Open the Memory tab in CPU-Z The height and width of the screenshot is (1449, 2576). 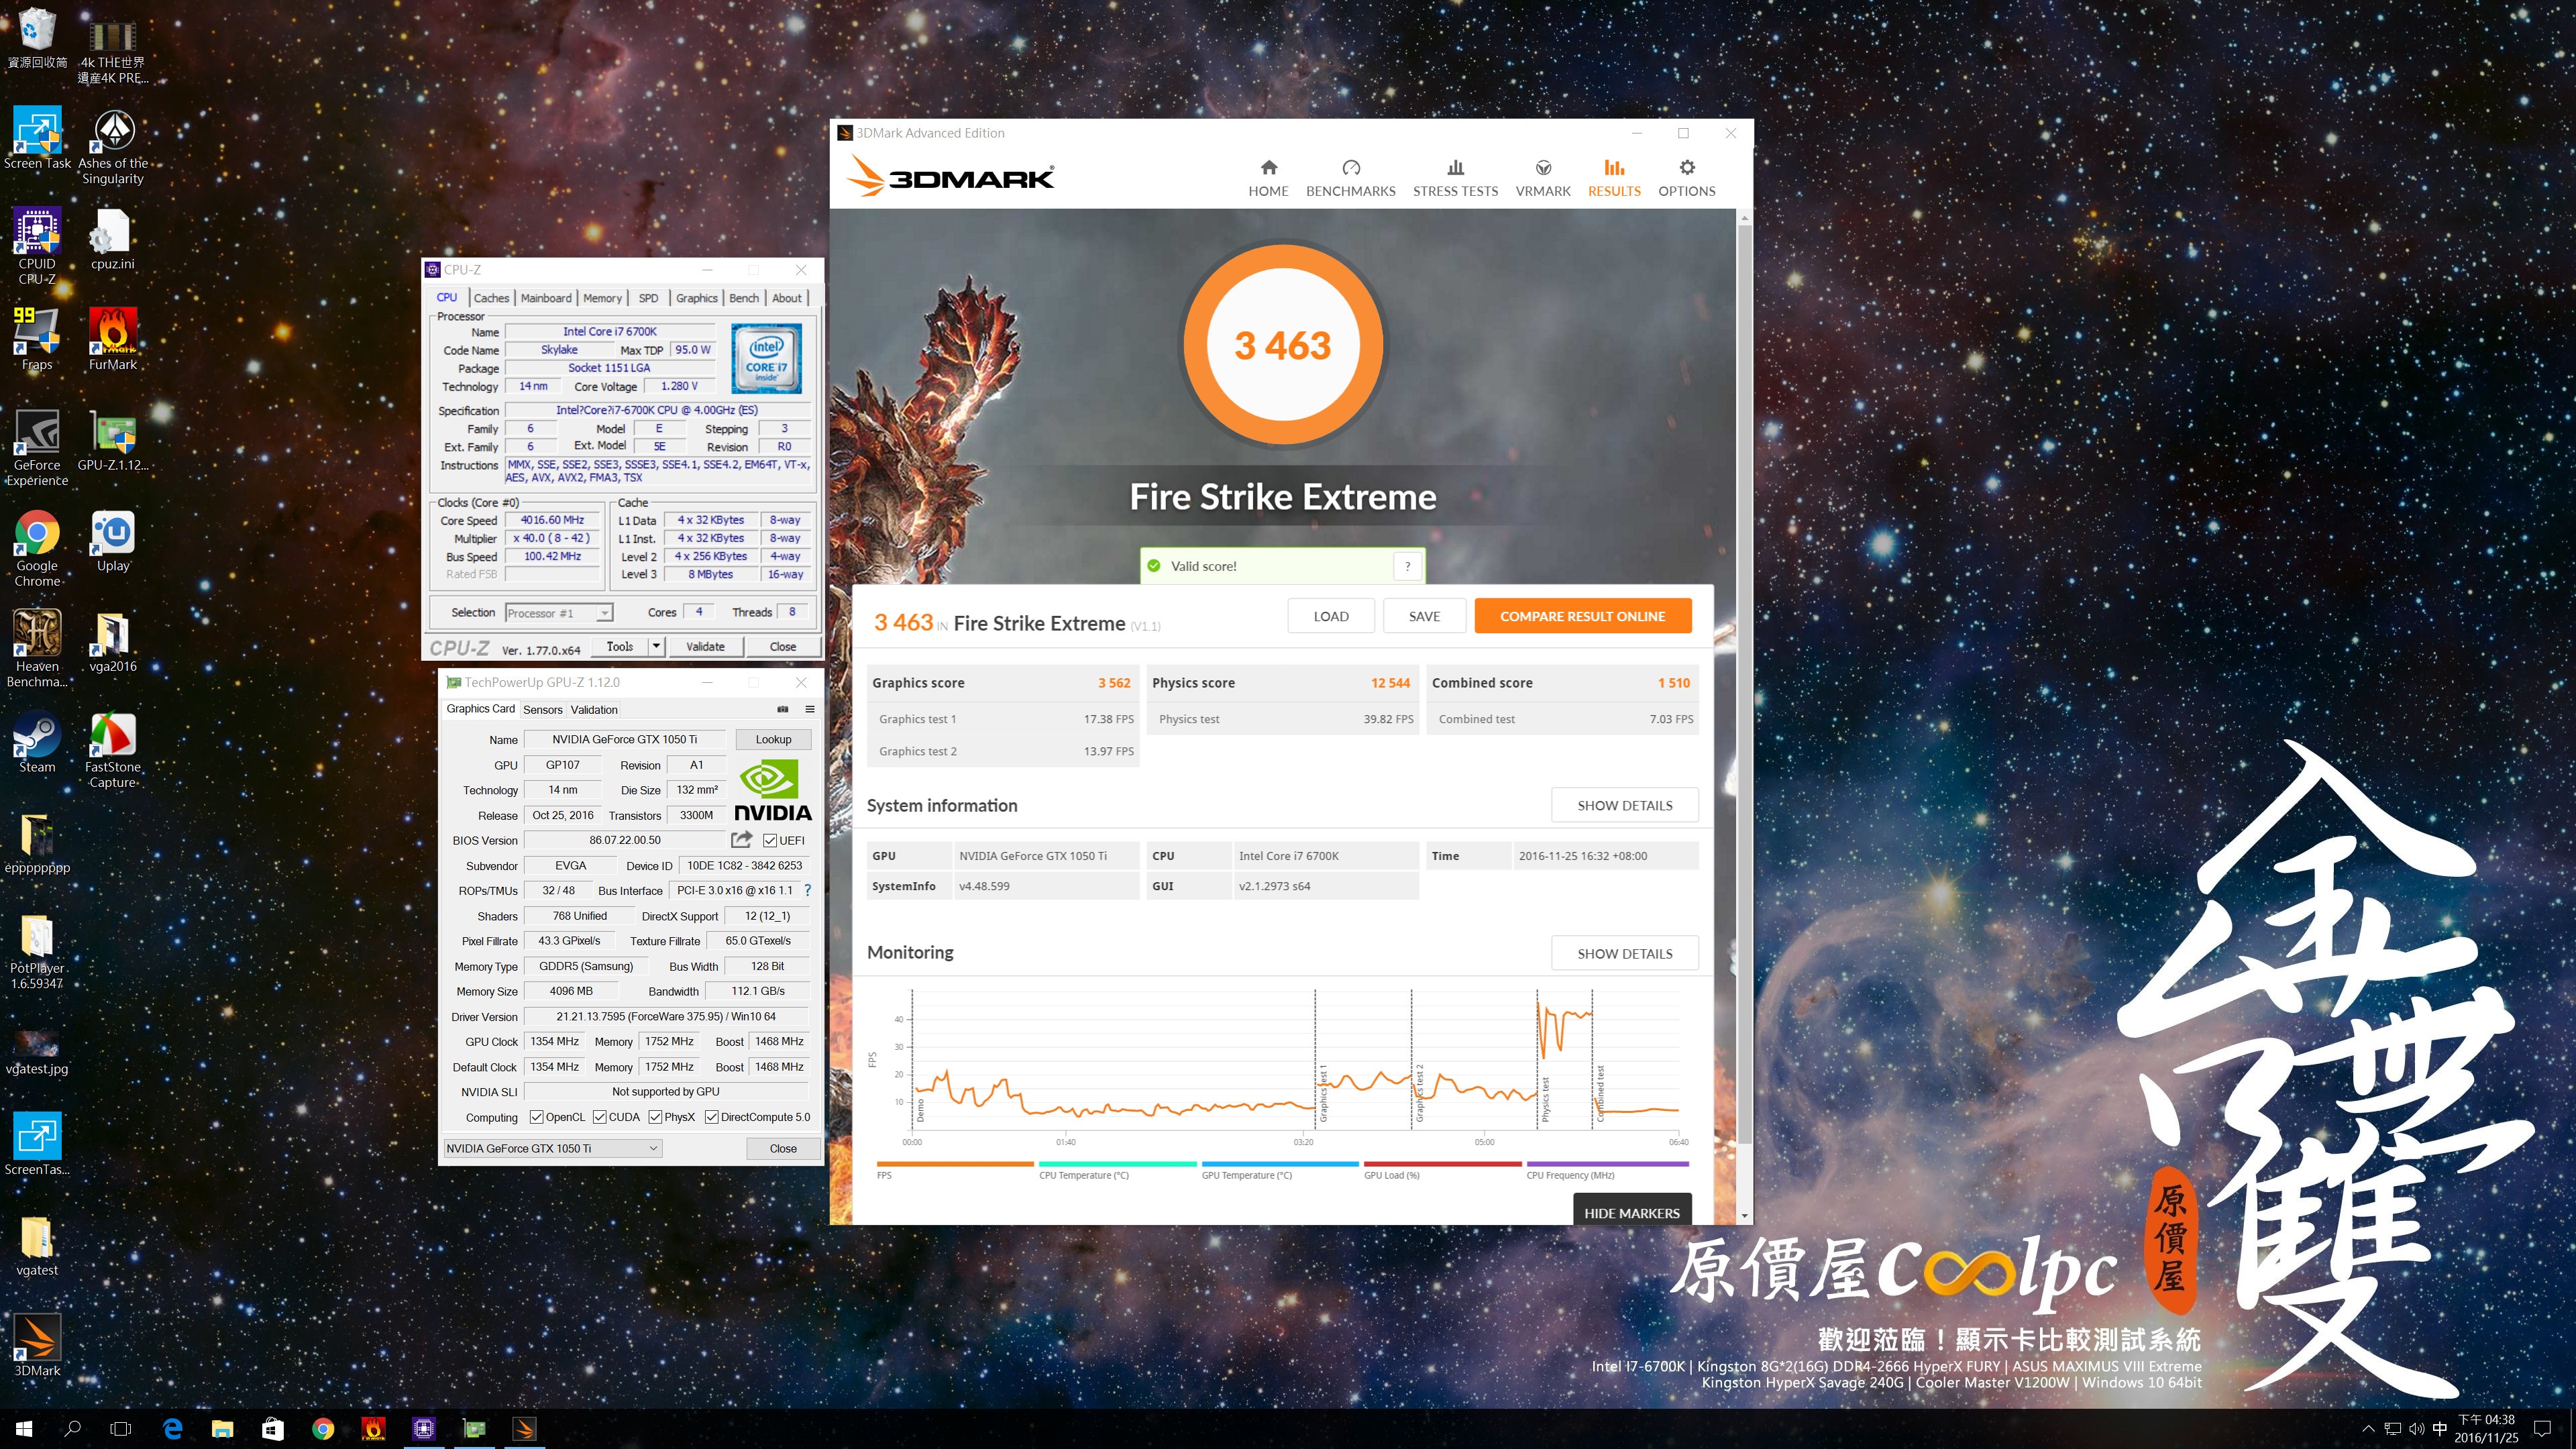pos(602,298)
